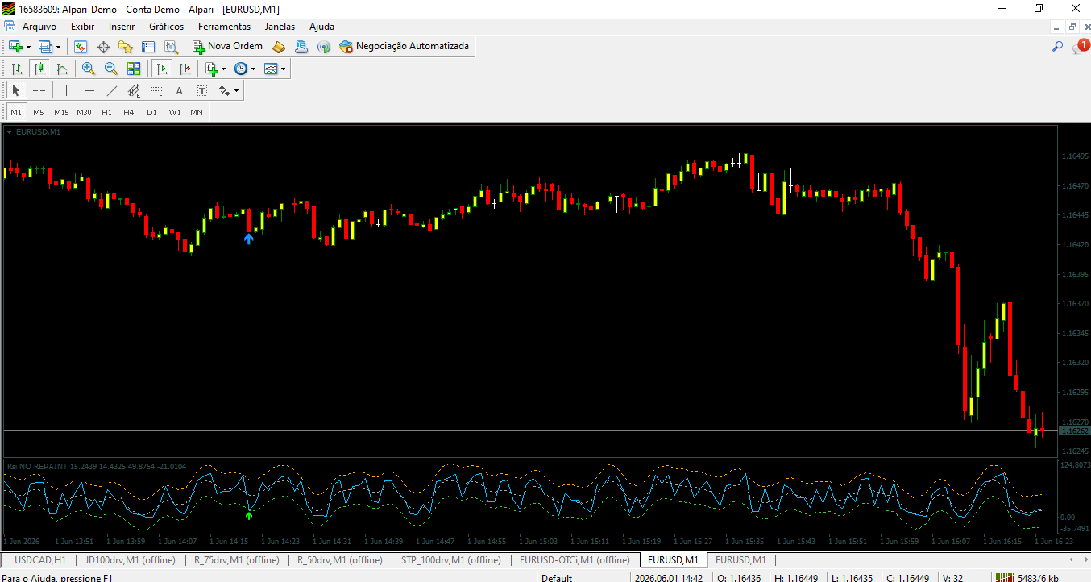Viewport: 1091px width, 582px height.
Task: Toggle line chart display mode
Action: [x=61, y=69]
